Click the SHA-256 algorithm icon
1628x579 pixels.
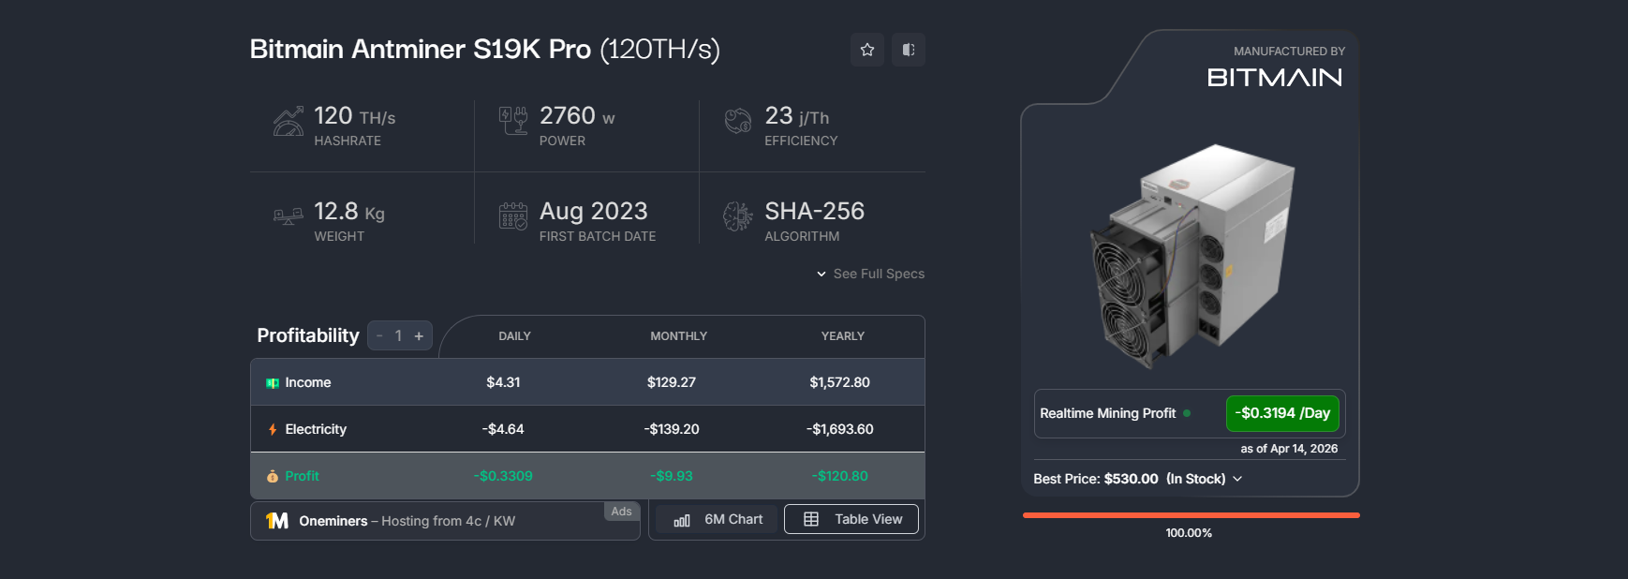click(738, 216)
